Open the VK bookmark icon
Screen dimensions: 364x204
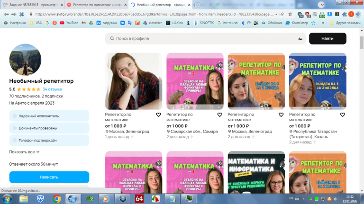tap(122, 23)
